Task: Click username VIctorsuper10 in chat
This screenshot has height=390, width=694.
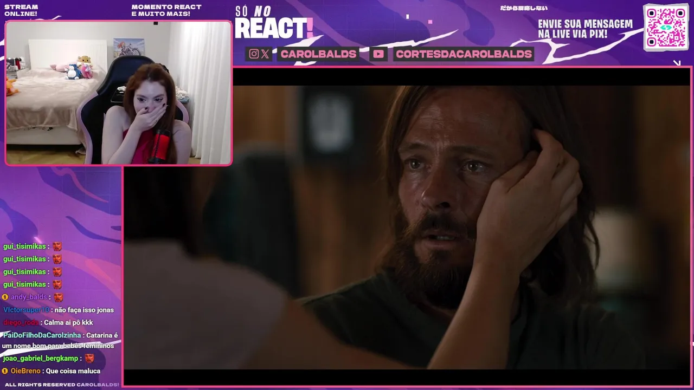Action: click(x=26, y=310)
